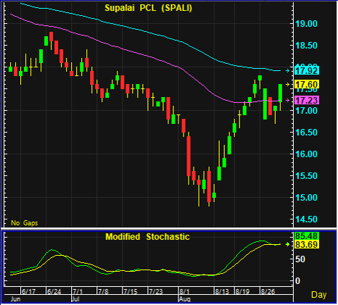
Task: Select the cyan 17.92 moving average label
Action: (307, 70)
